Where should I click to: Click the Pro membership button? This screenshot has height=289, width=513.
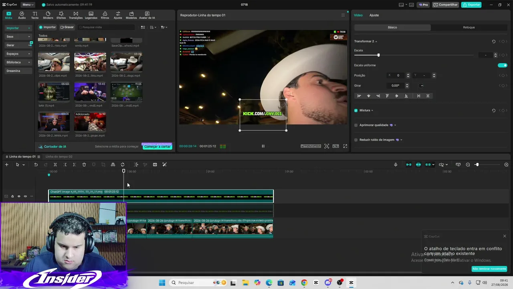[423, 5]
